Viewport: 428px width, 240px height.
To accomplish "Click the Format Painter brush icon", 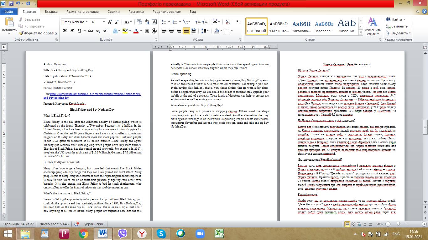I will point(21,33).
